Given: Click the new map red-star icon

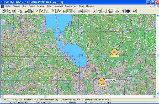Looking at the screenshot, I should 13,11.
